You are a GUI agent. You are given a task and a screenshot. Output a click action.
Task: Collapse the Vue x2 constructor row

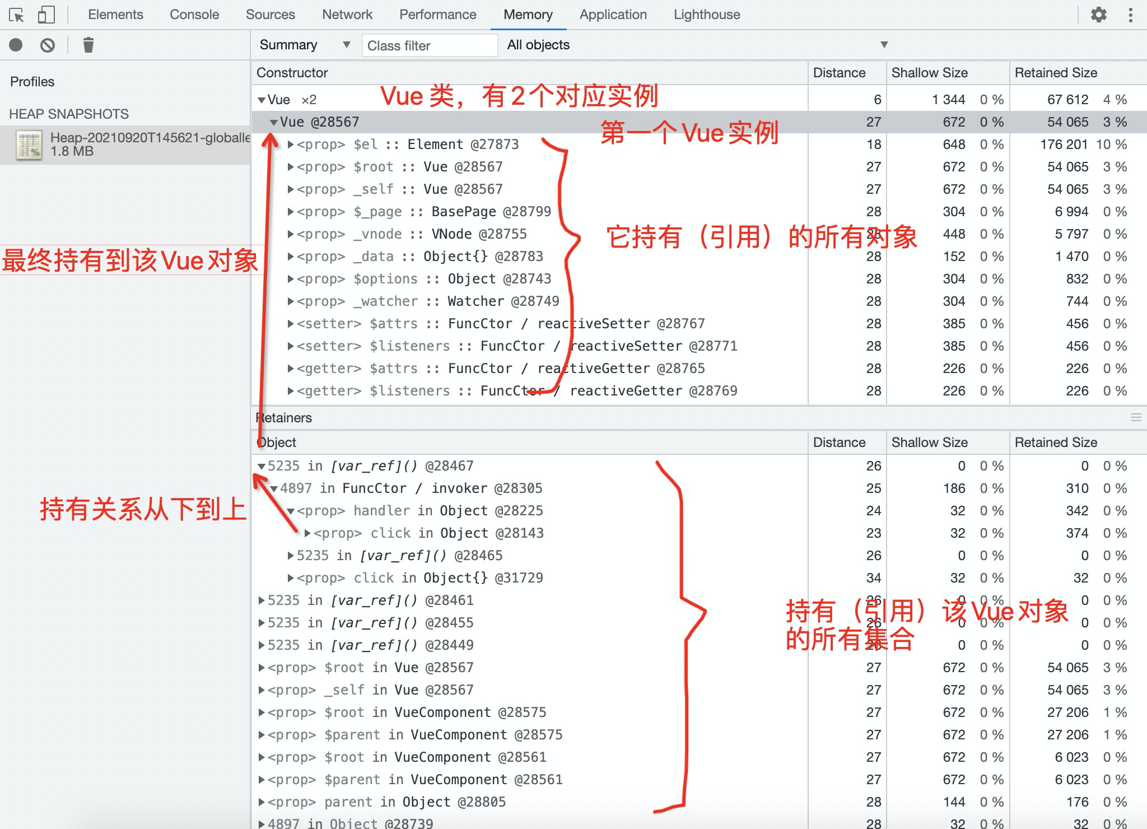point(262,100)
